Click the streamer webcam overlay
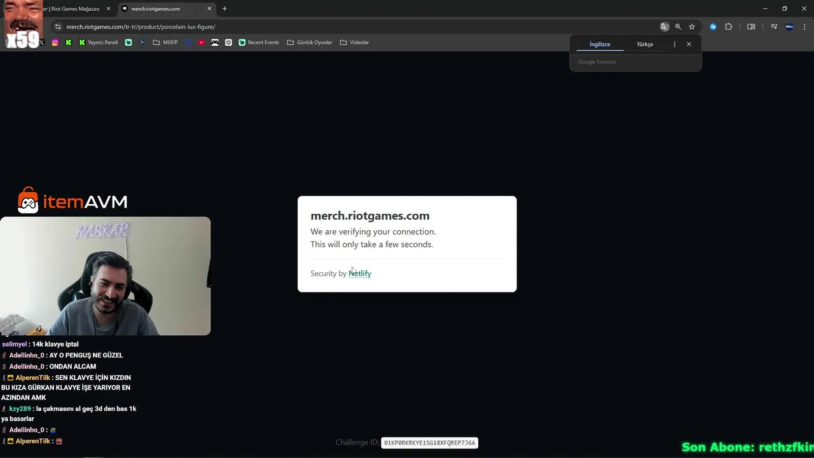This screenshot has height=458, width=814. tap(105, 276)
